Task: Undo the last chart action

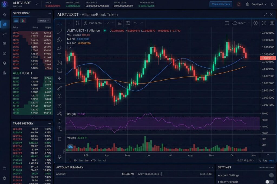Action: tap(136, 23)
